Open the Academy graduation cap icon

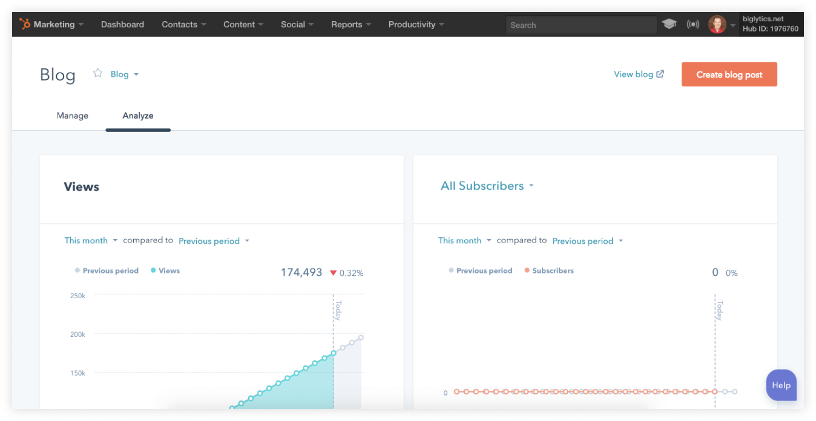pyautogui.click(x=669, y=24)
